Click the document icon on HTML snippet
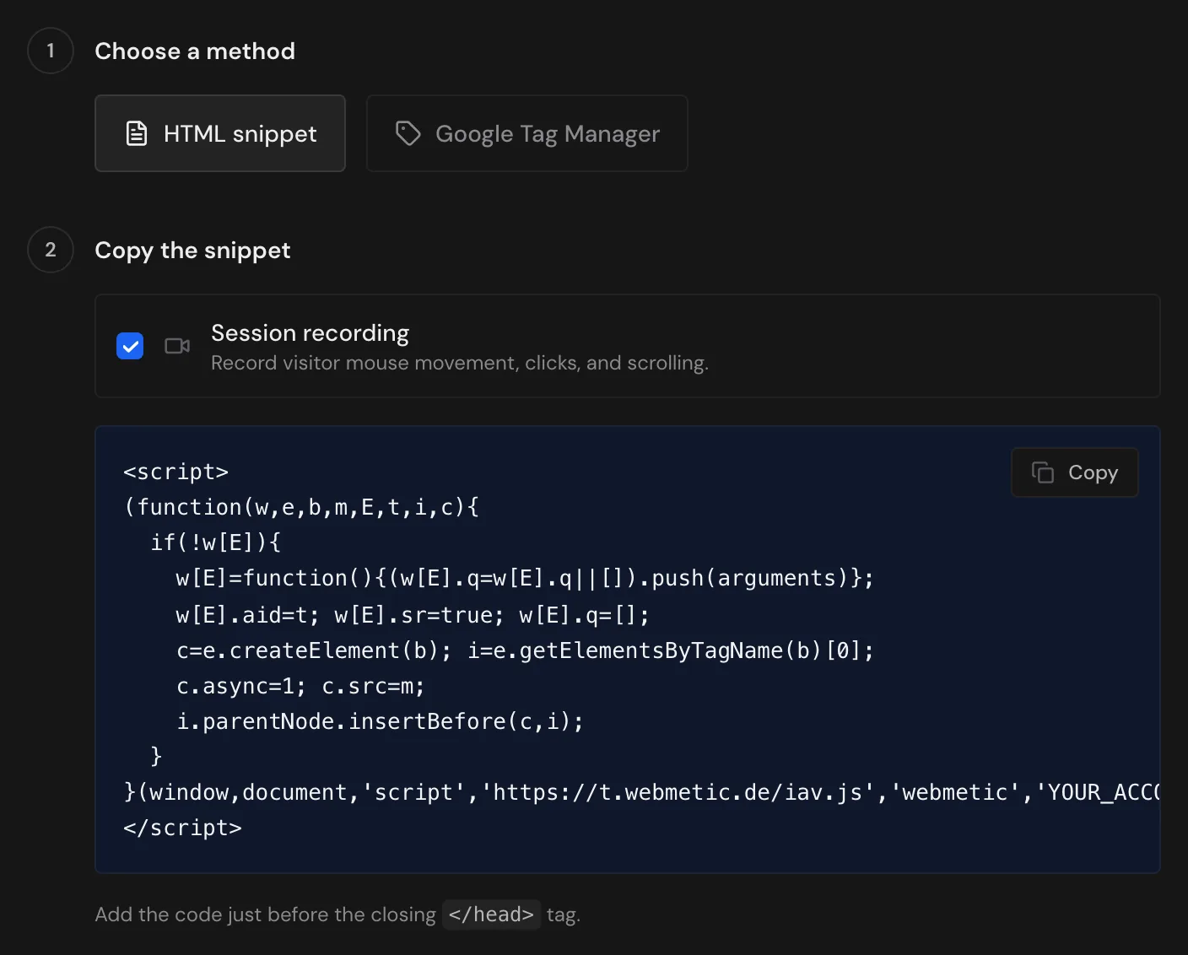Image resolution: width=1188 pixels, height=955 pixels. point(137,133)
